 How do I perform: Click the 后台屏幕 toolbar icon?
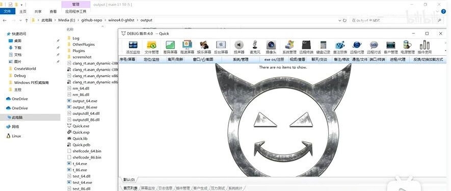(221, 47)
